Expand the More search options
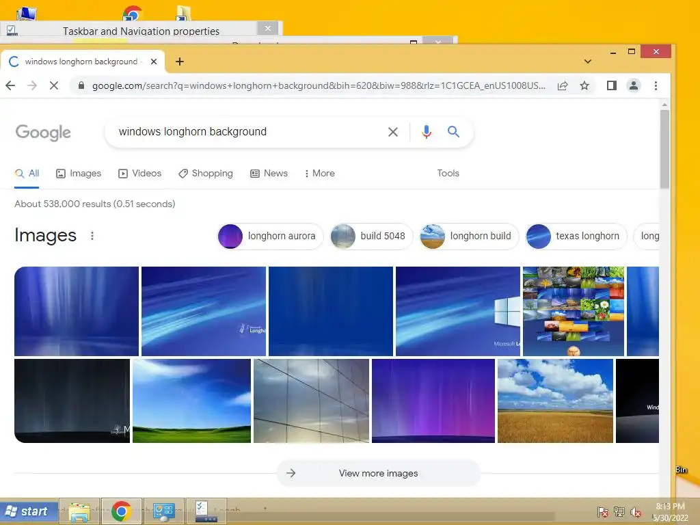The width and height of the screenshot is (700, 525). 320,173
